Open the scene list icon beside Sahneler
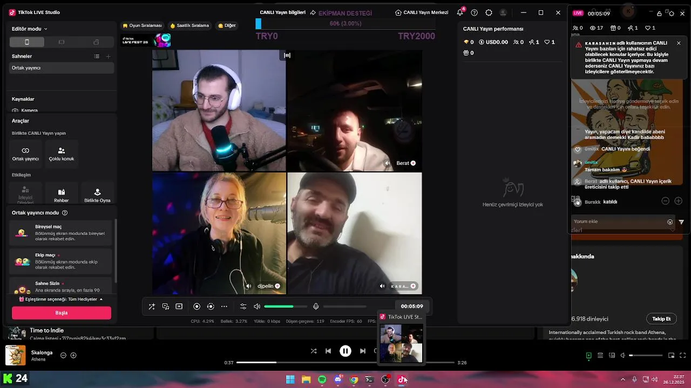691x388 pixels. (x=97, y=56)
